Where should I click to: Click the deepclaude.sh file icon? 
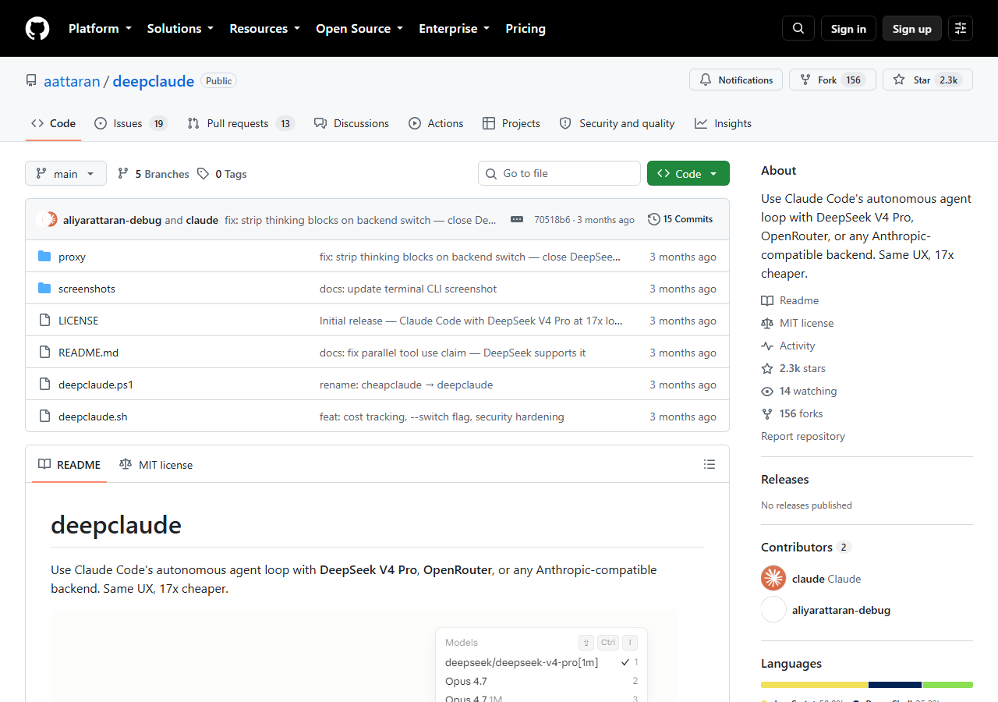[44, 417]
